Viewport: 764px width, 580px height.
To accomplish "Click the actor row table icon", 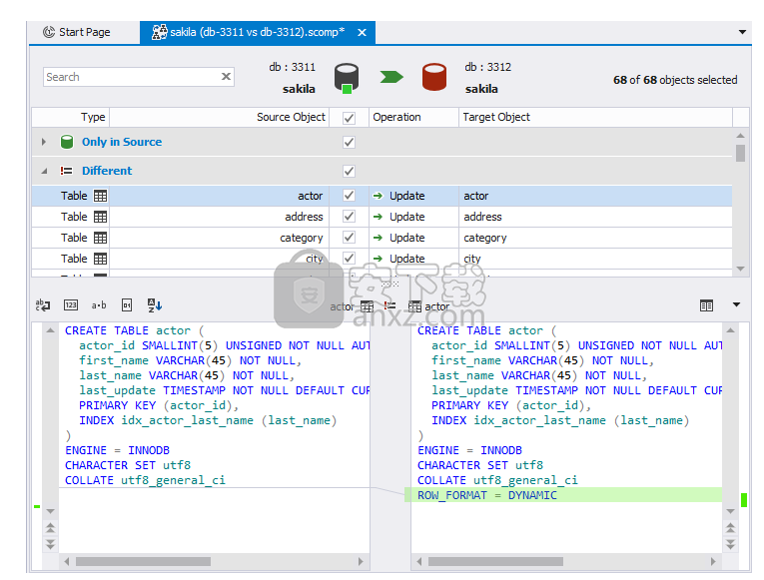I will 101,196.
